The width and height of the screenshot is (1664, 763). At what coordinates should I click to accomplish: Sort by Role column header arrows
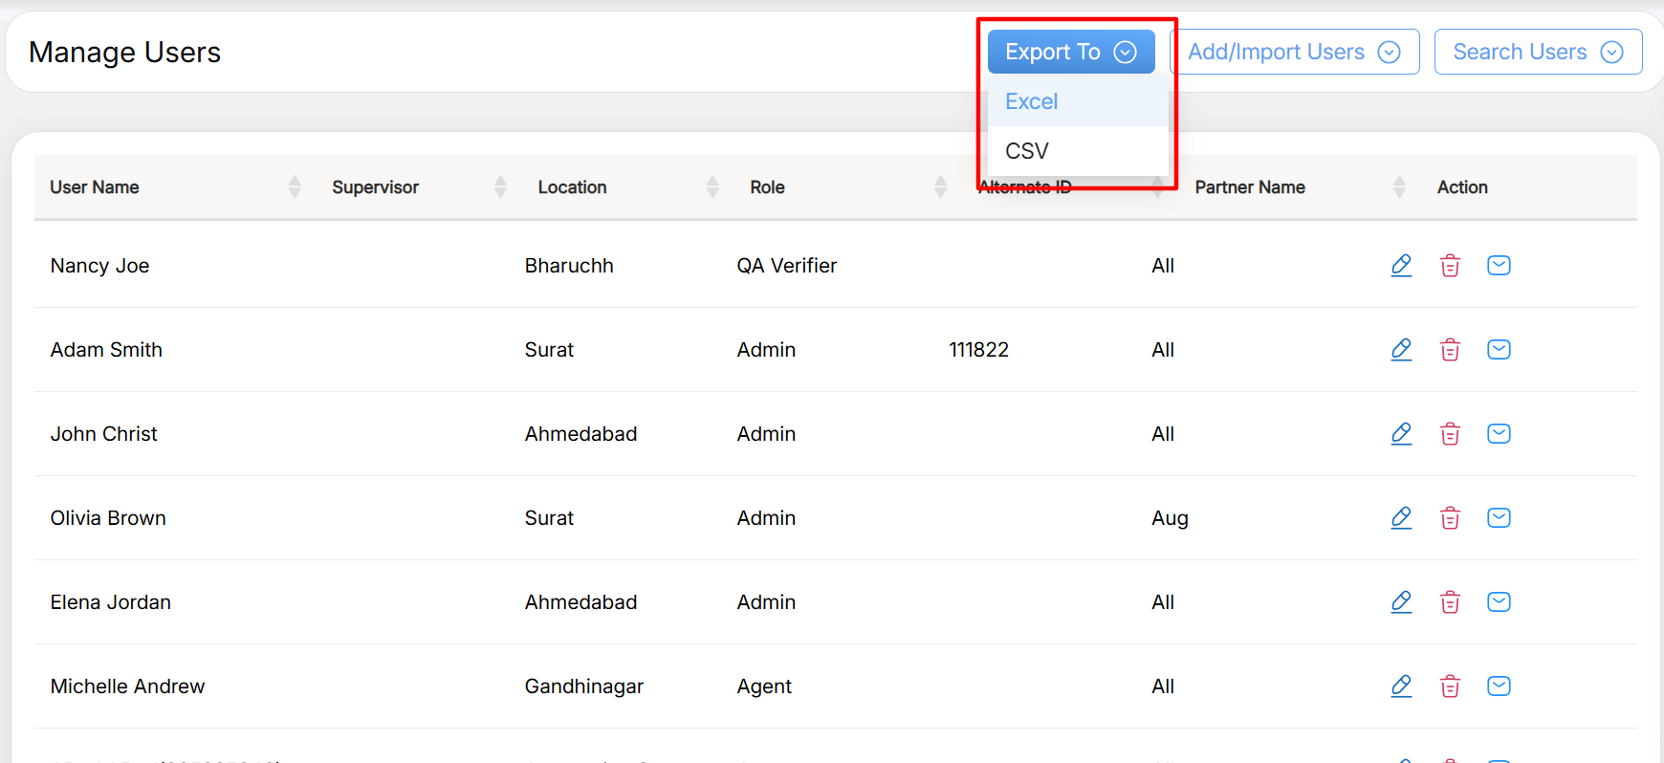pyautogui.click(x=940, y=187)
